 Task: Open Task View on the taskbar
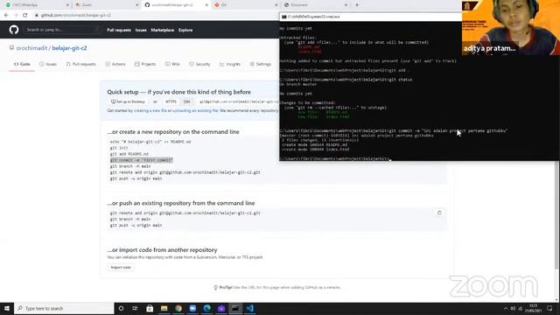[x=135, y=308]
